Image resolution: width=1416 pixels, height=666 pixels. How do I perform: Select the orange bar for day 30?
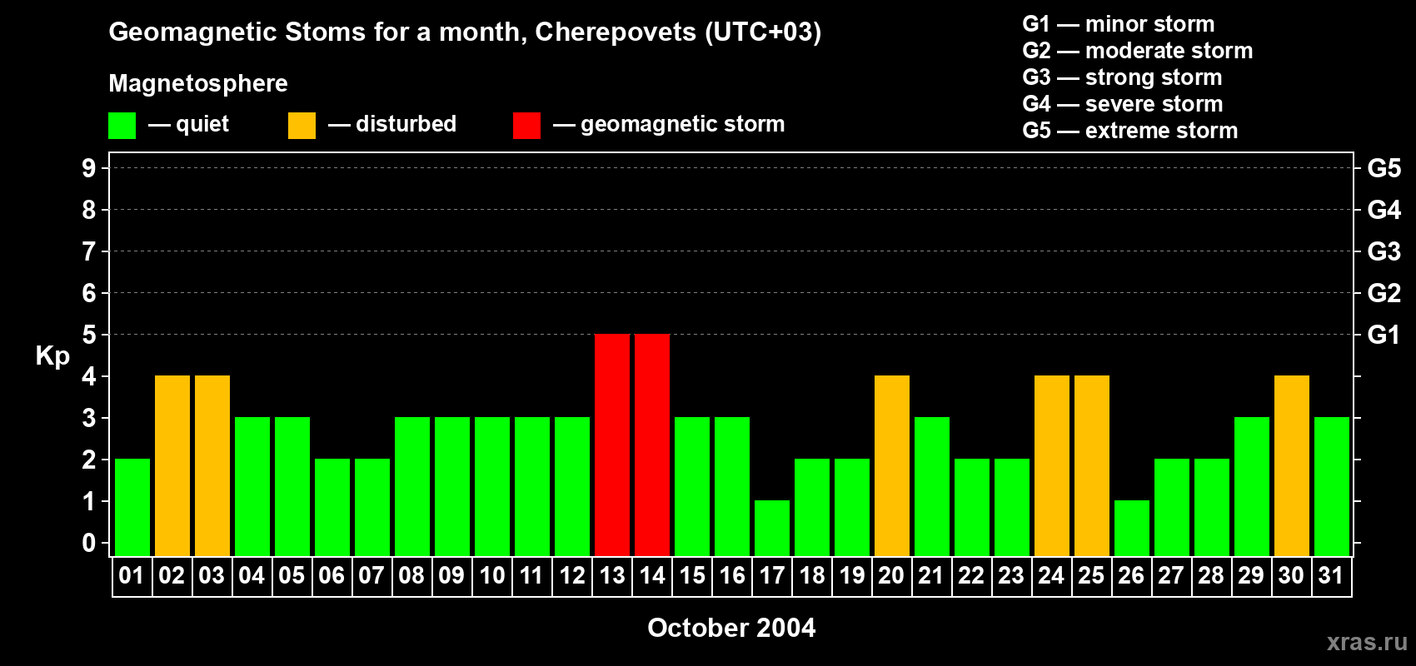1292,465
